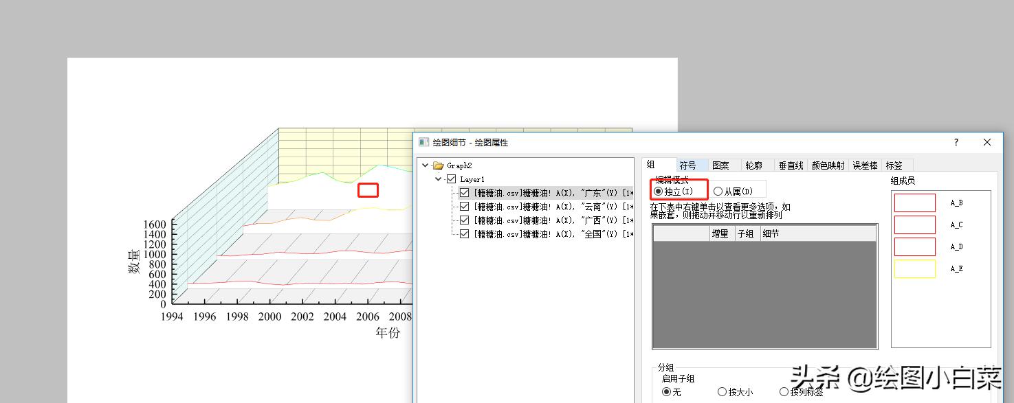1014x403 pixels.
Task: Click the A_B member label
Action: coord(956,203)
